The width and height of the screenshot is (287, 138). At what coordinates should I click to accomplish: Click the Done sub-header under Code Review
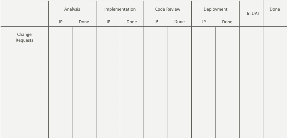pyautogui.click(x=179, y=22)
